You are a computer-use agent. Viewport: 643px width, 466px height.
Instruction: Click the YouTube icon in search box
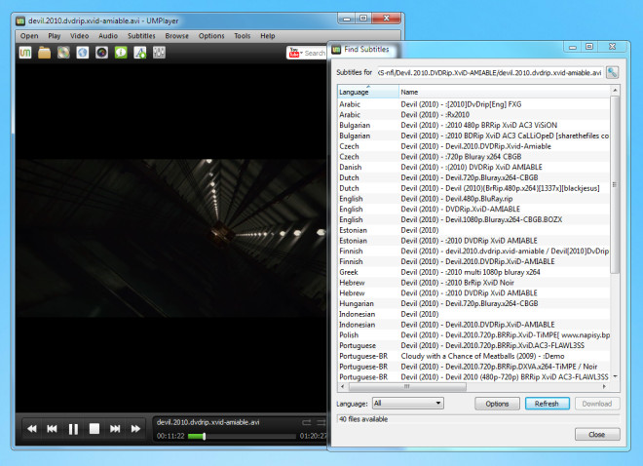click(x=294, y=53)
